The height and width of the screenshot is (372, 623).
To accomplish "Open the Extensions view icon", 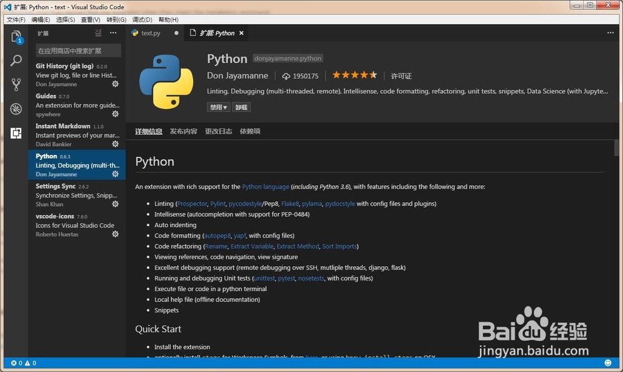I will pyautogui.click(x=16, y=133).
